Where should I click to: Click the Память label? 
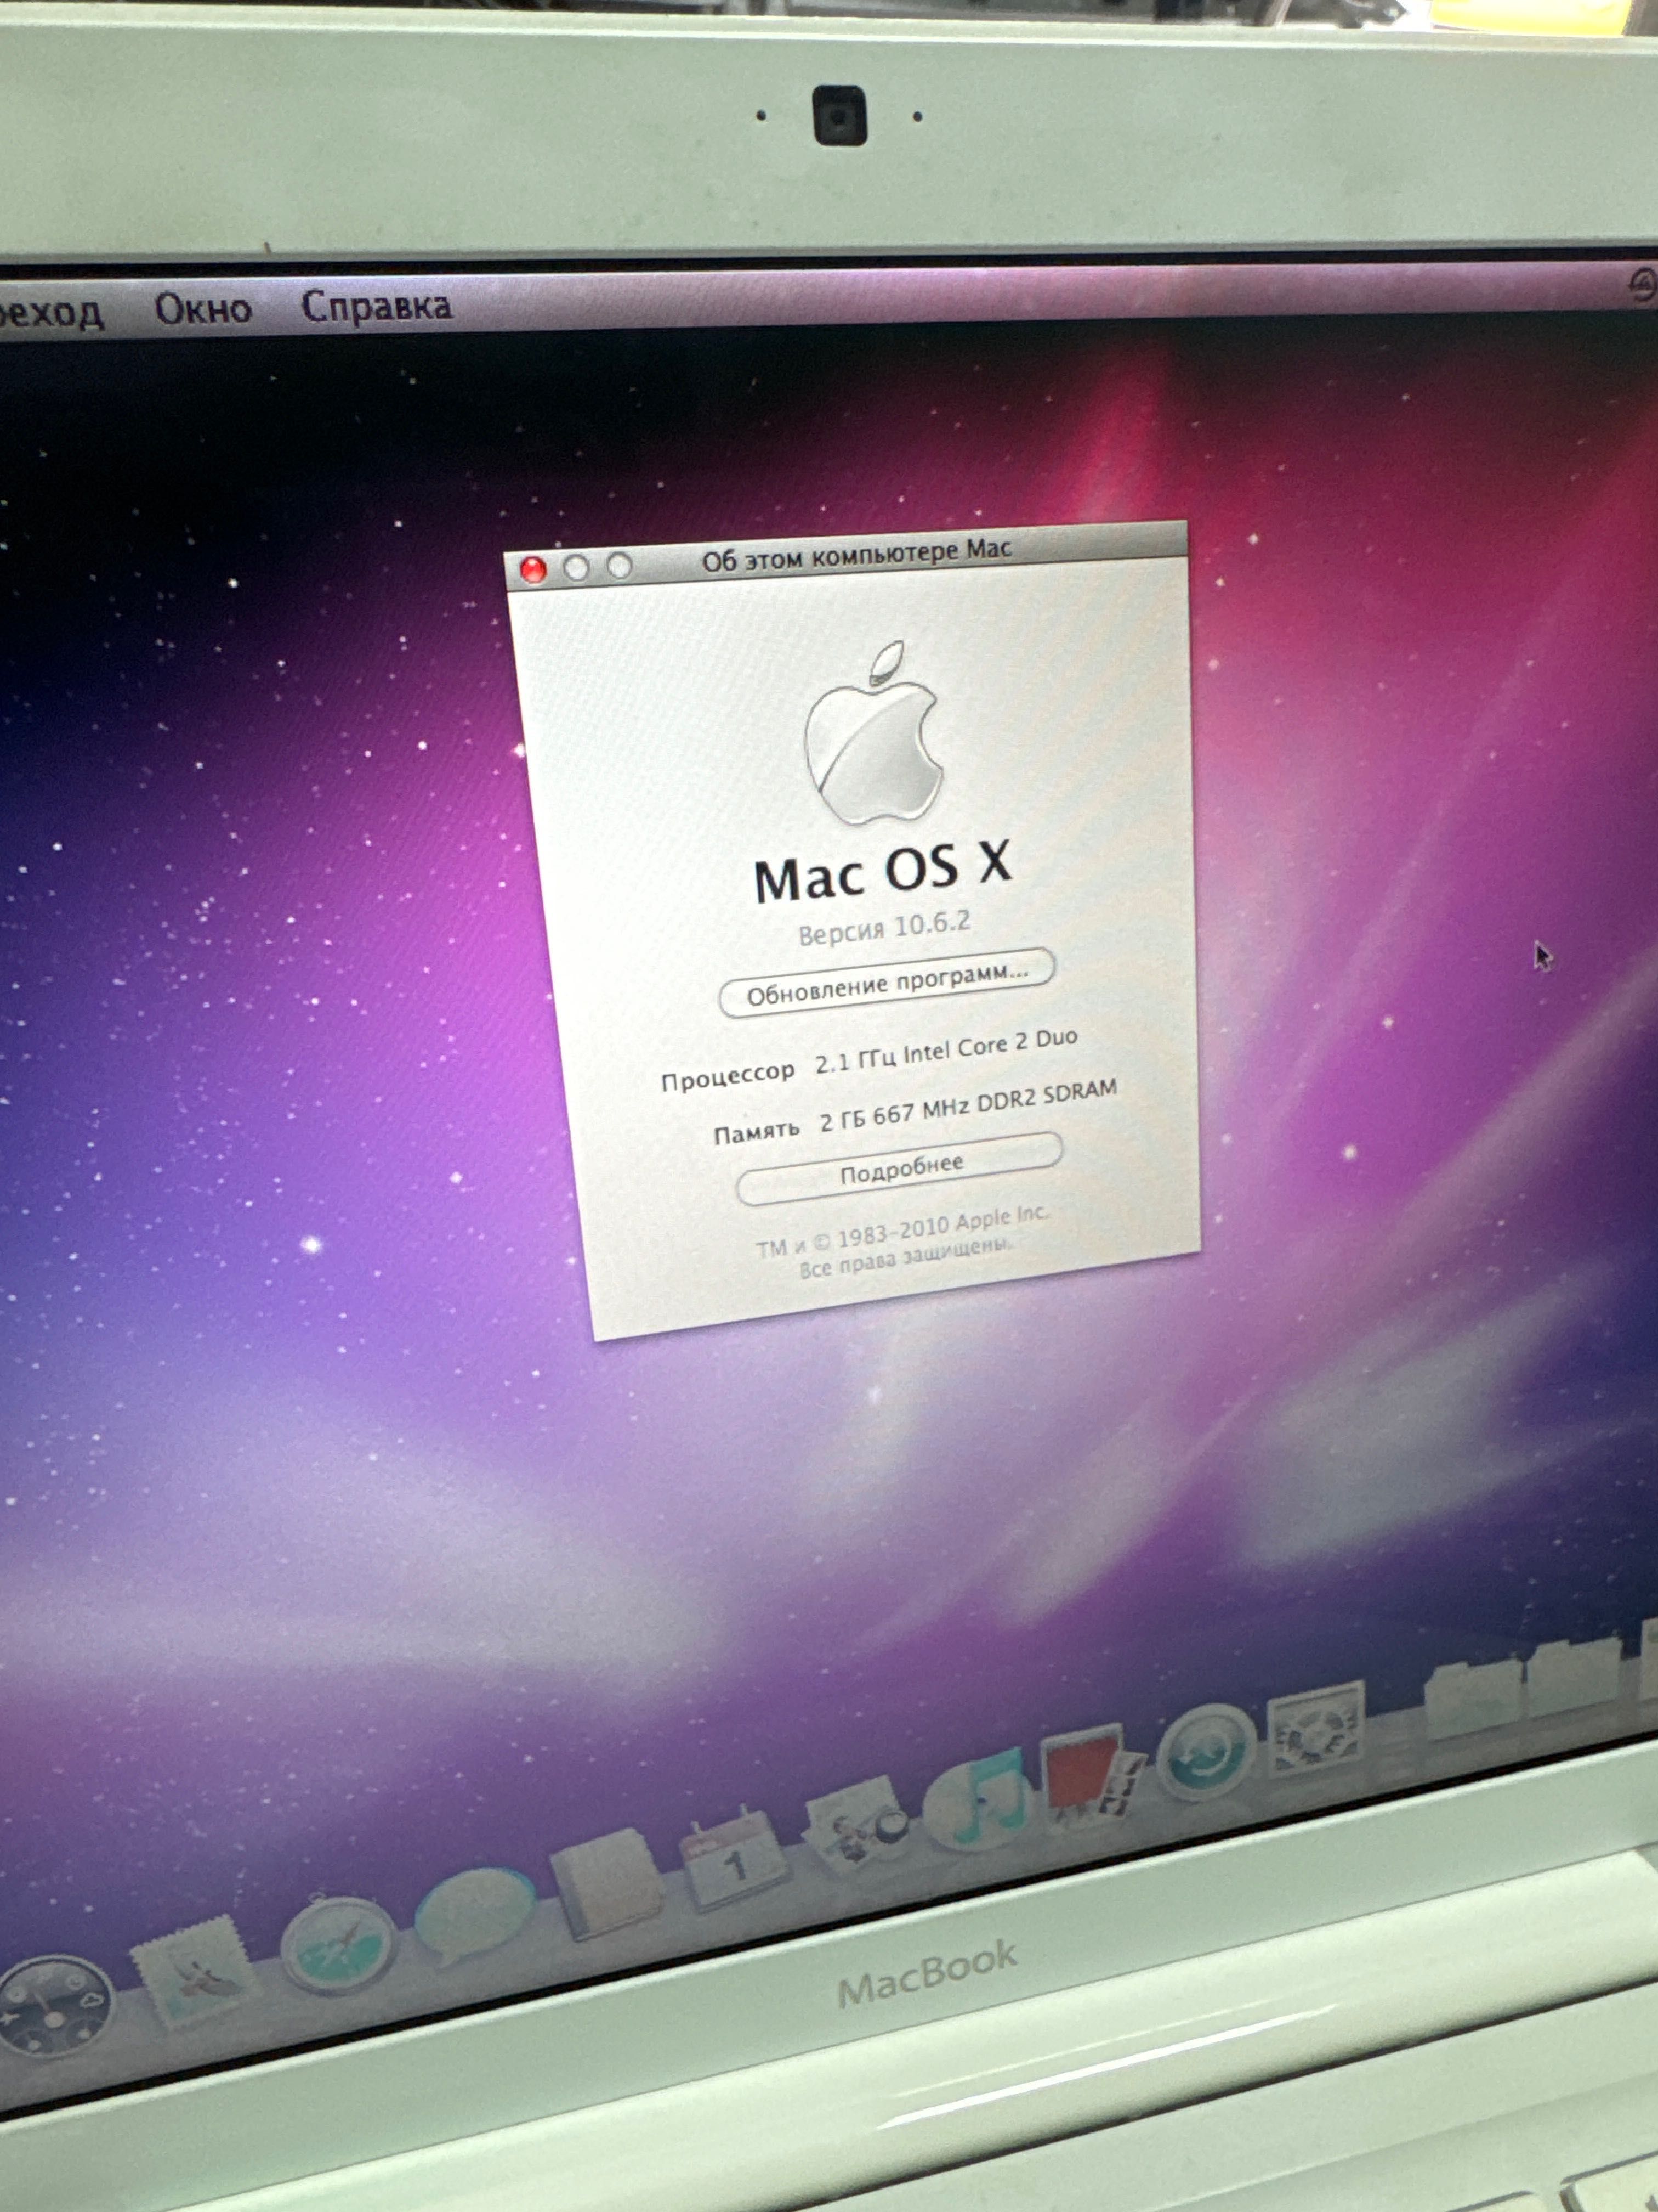[757, 1132]
